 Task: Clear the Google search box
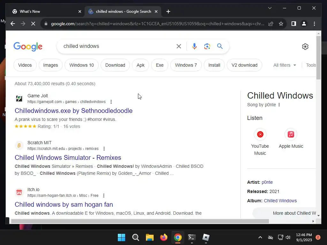(x=179, y=46)
